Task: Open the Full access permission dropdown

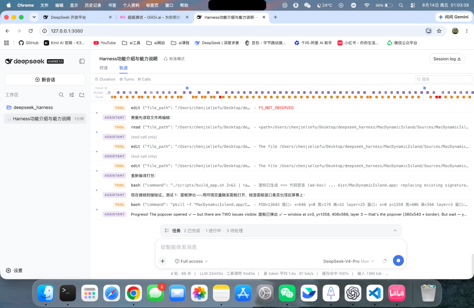Action: pyautogui.click(x=191, y=261)
